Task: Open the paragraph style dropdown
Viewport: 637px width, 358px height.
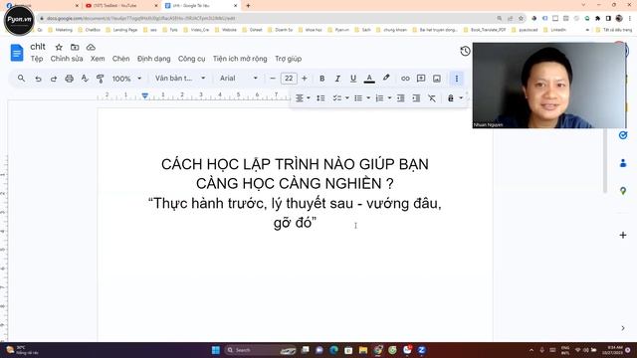Action: (x=180, y=78)
